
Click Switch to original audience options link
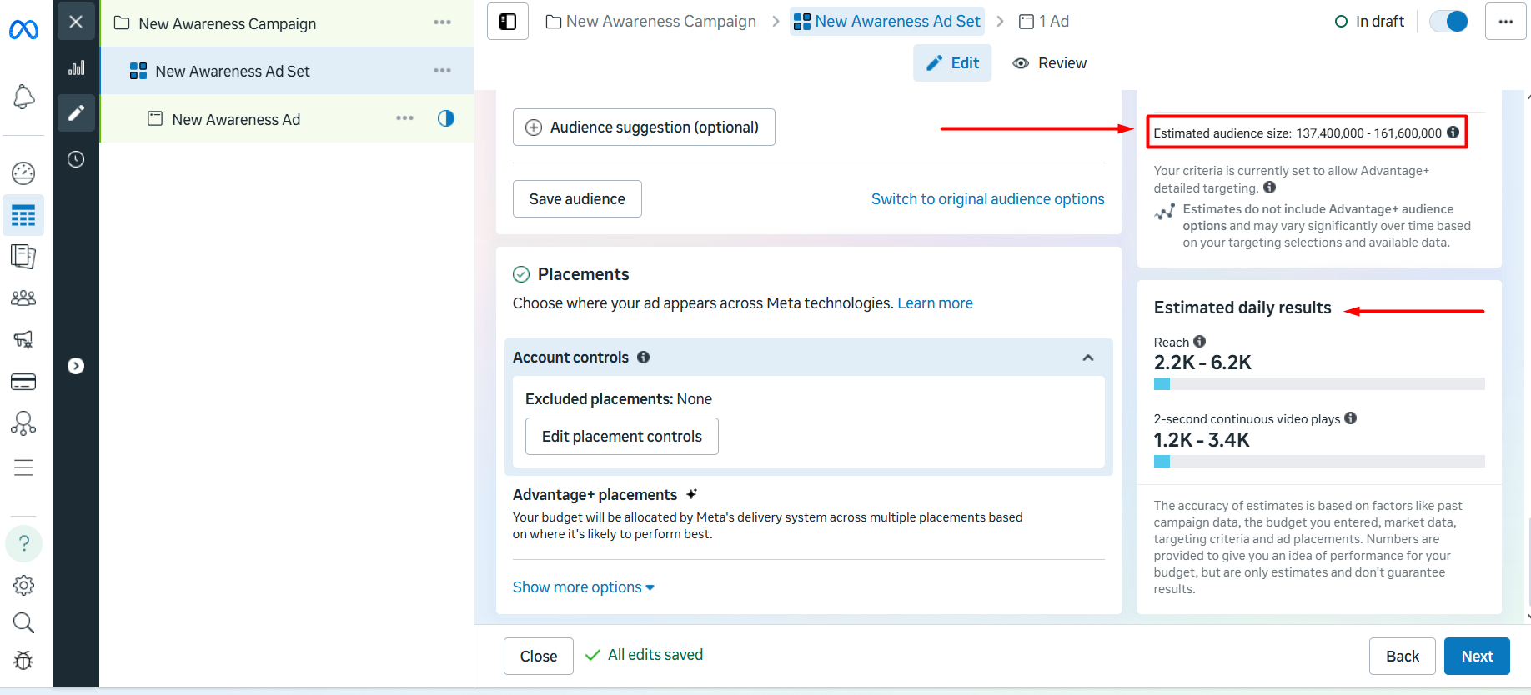(x=987, y=199)
